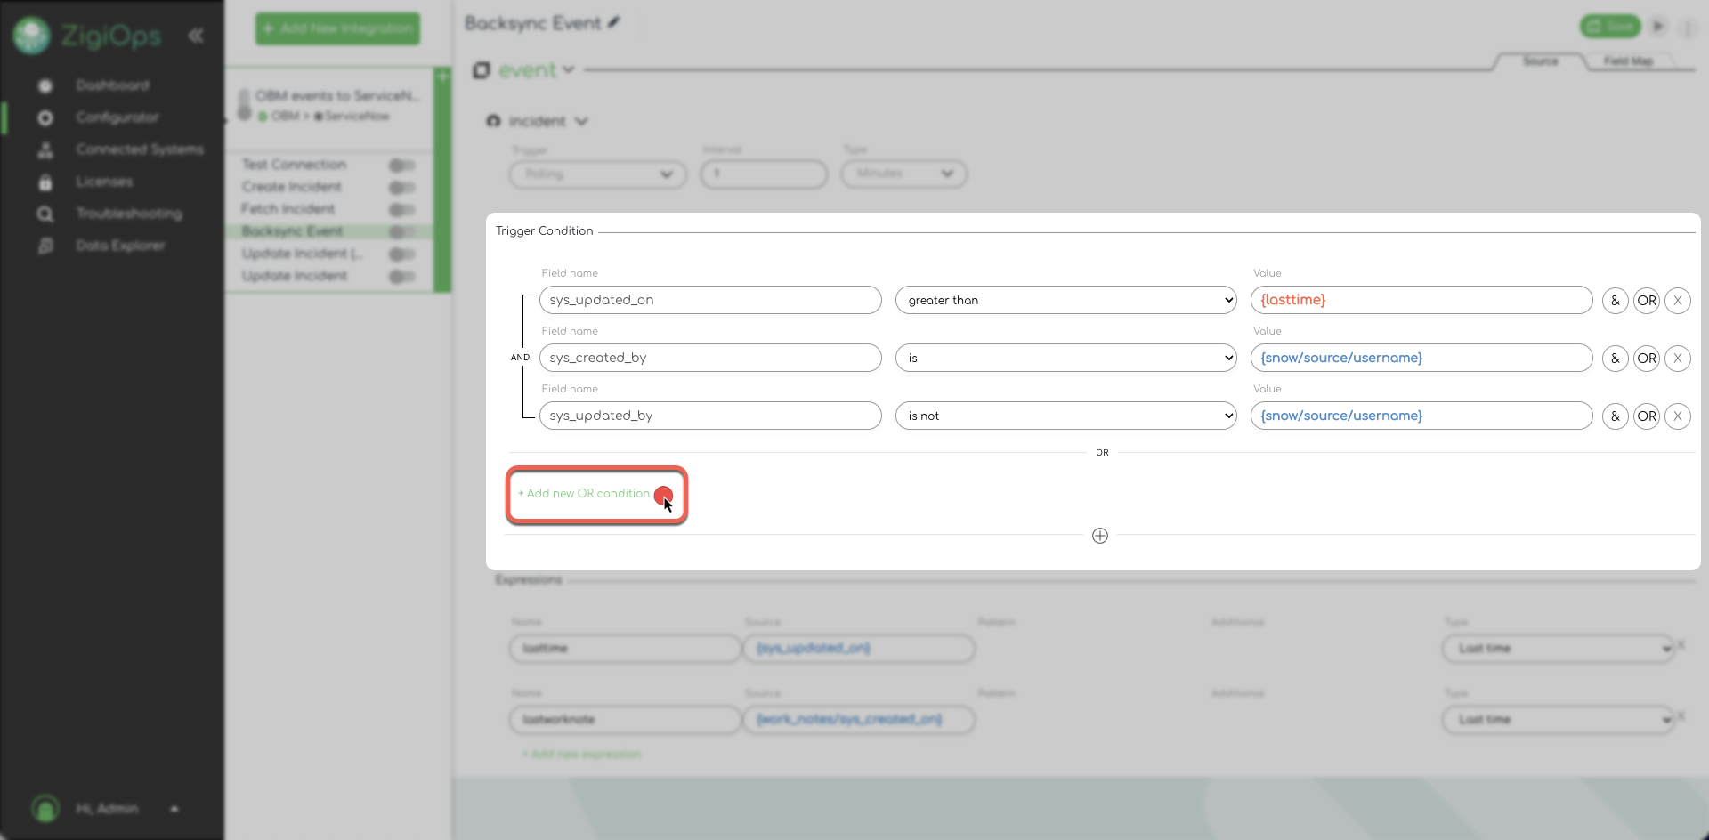Toggle the Fetch Incident switch
Image resolution: width=1709 pixels, height=840 pixels.
pyautogui.click(x=401, y=210)
